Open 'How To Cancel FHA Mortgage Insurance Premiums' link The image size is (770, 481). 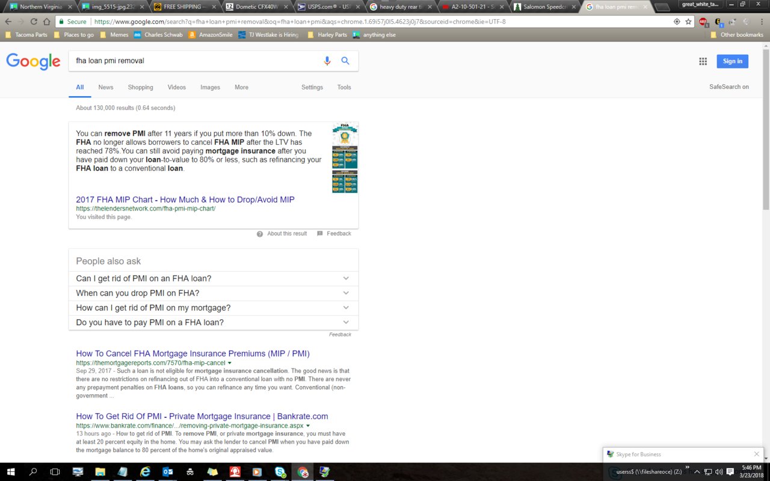pos(192,354)
